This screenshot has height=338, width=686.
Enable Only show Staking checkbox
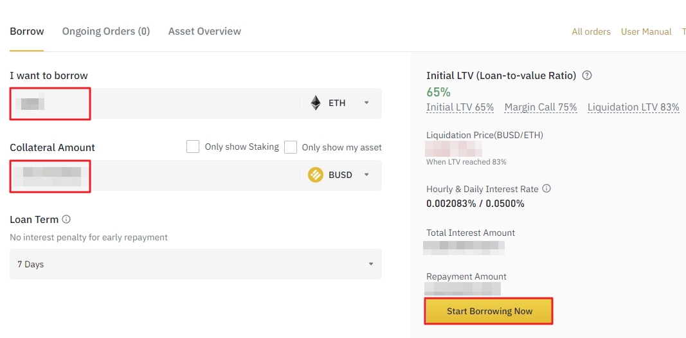(193, 147)
